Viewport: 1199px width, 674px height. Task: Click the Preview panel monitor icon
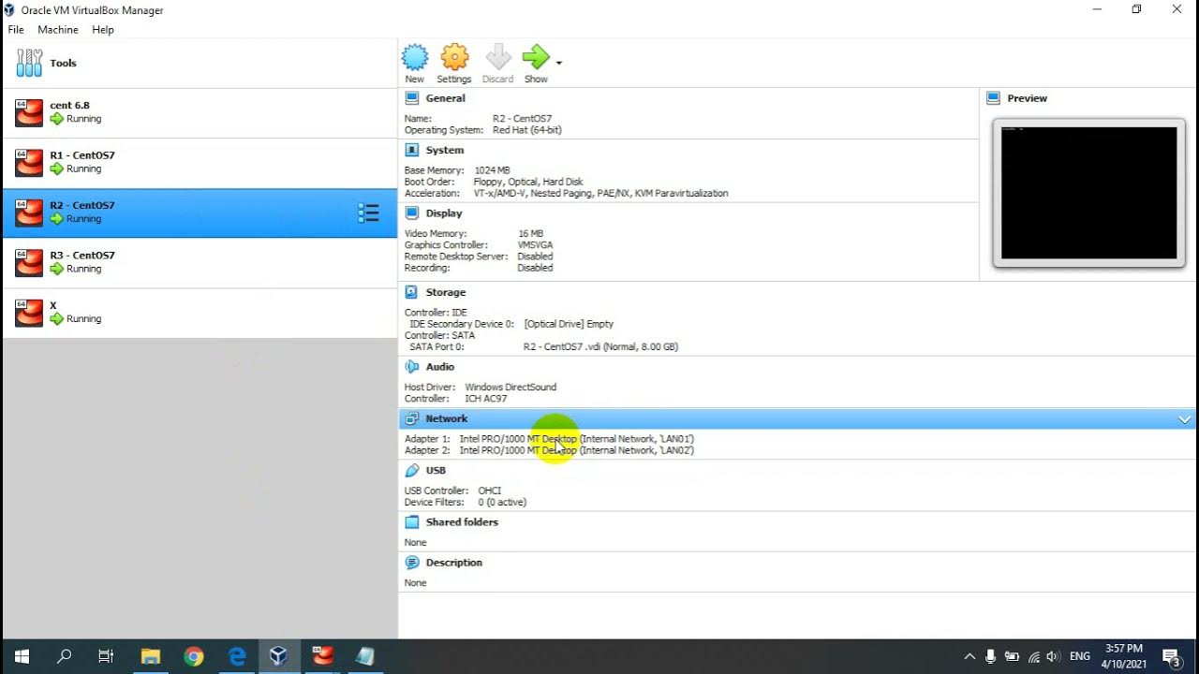pos(994,98)
